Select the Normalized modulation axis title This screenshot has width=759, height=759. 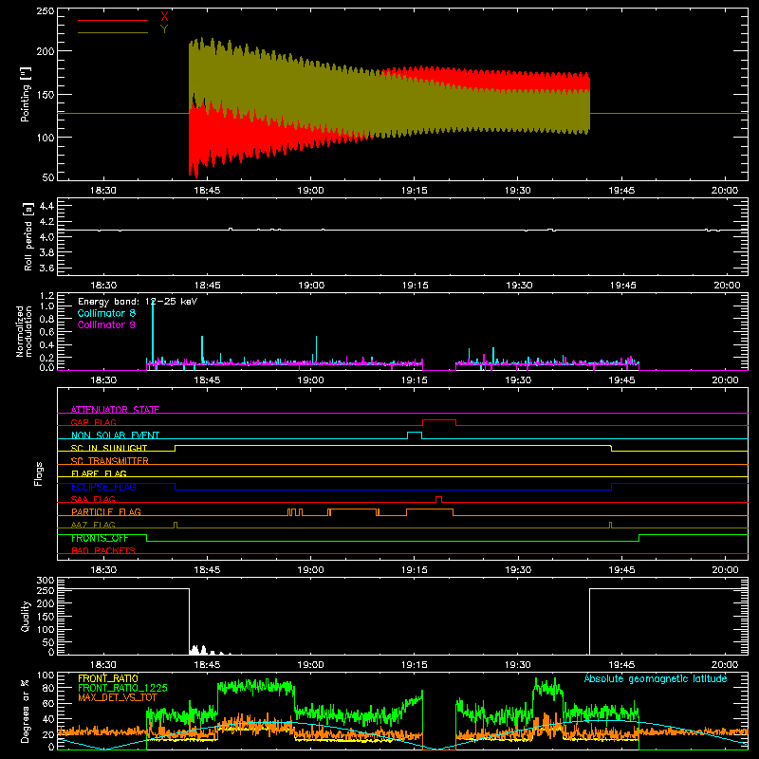24,331
